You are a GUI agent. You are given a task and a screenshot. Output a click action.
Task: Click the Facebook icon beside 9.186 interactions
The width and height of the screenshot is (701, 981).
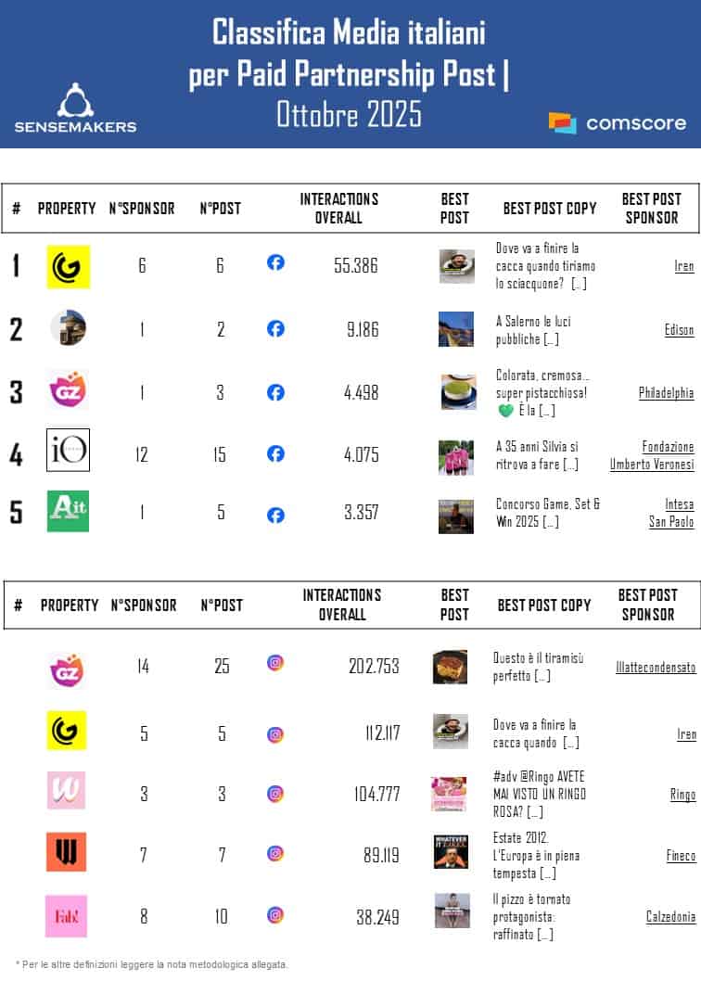275,328
